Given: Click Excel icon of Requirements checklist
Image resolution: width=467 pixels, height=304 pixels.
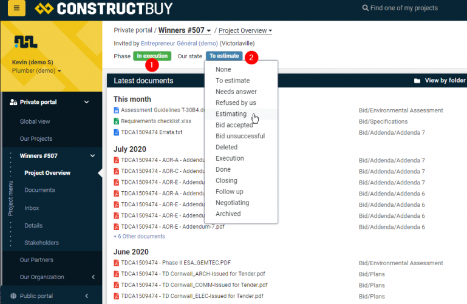Looking at the screenshot, I should pos(116,121).
